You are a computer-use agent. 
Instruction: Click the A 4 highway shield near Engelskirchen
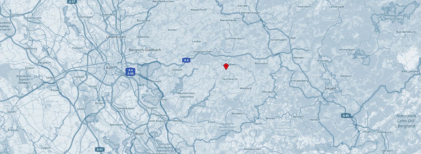point(186,60)
